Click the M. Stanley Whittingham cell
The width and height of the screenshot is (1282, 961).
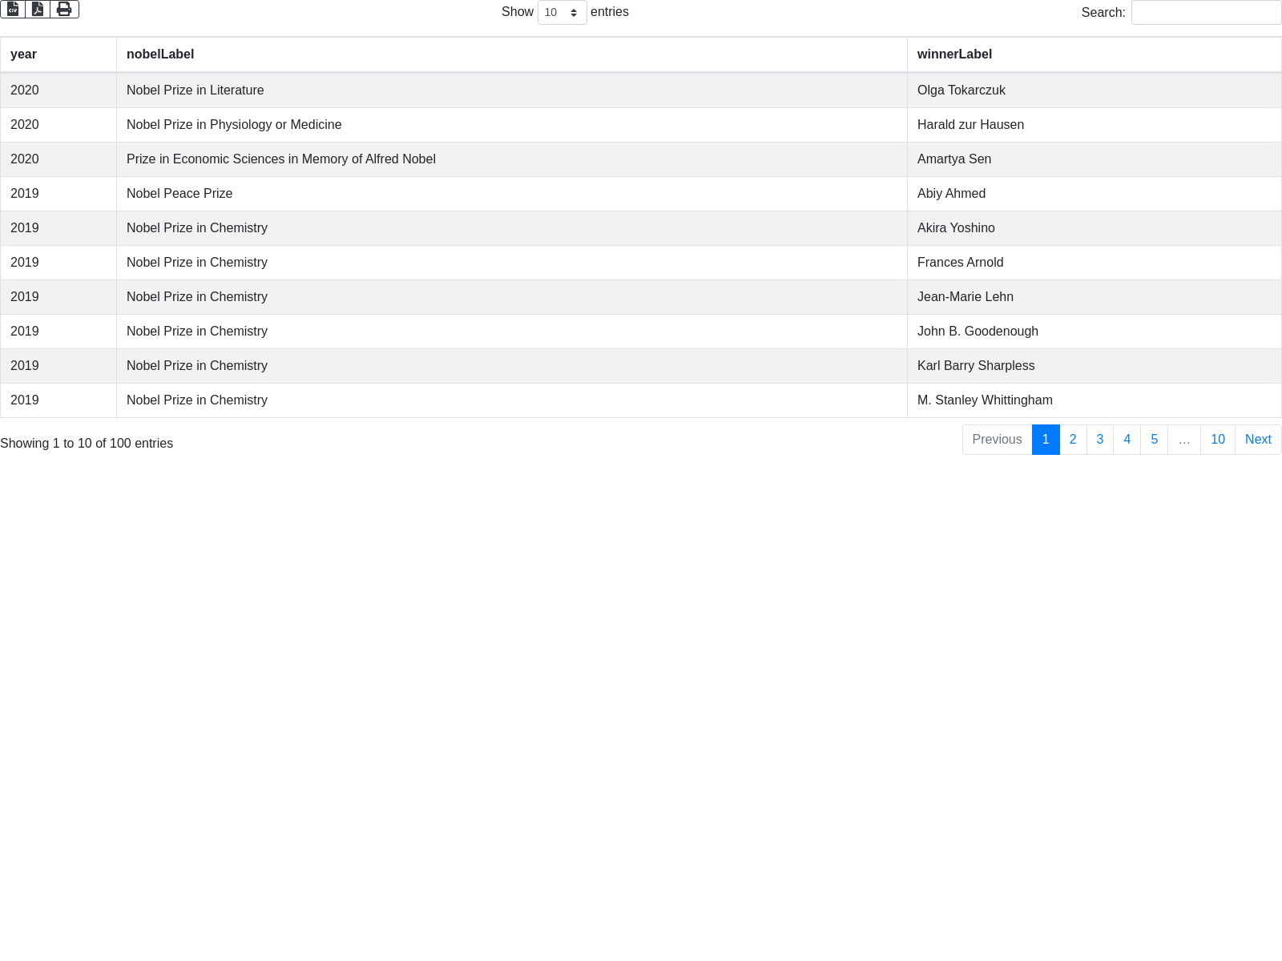coord(985,400)
